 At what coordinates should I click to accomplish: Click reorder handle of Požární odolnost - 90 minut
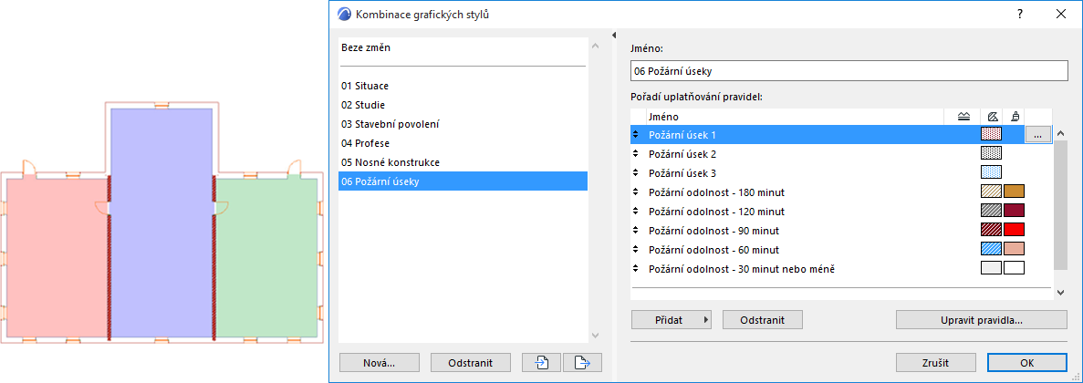click(x=636, y=231)
